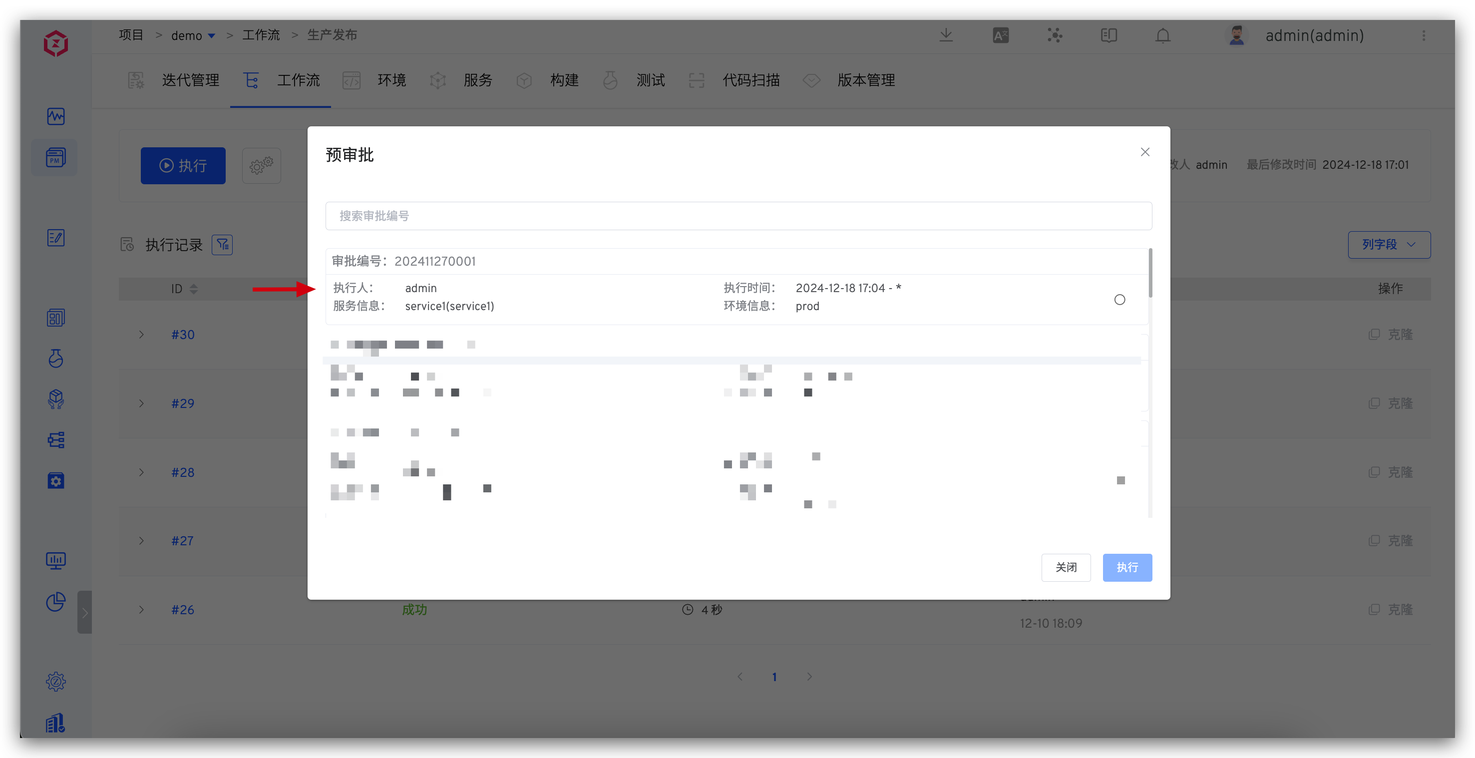1475x758 pixels.
Task: Click the filter icon beside 执行记录
Action: click(x=222, y=245)
